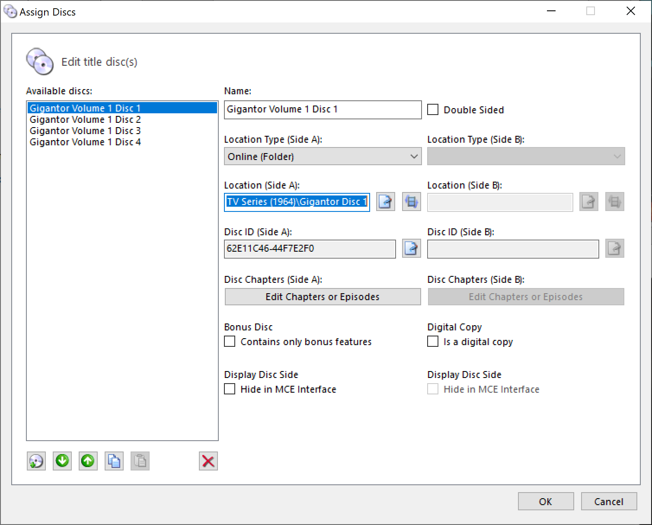652x525 pixels.
Task: Delete selected disc with red X
Action: (208, 461)
